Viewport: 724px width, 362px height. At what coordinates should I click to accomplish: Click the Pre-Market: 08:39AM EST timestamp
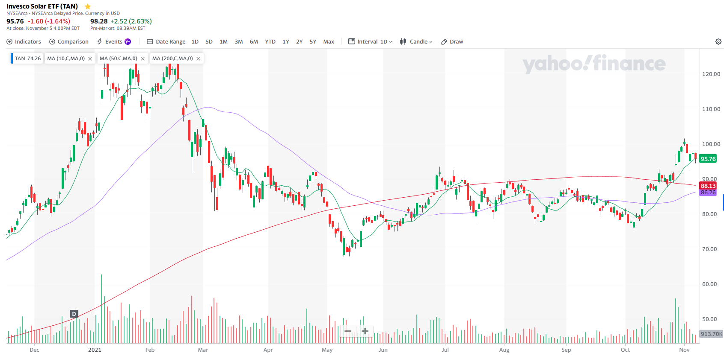click(x=118, y=28)
